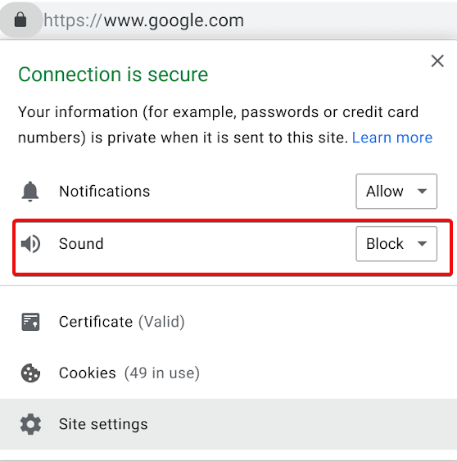
Task: Click the Notifications label
Action: tap(104, 192)
